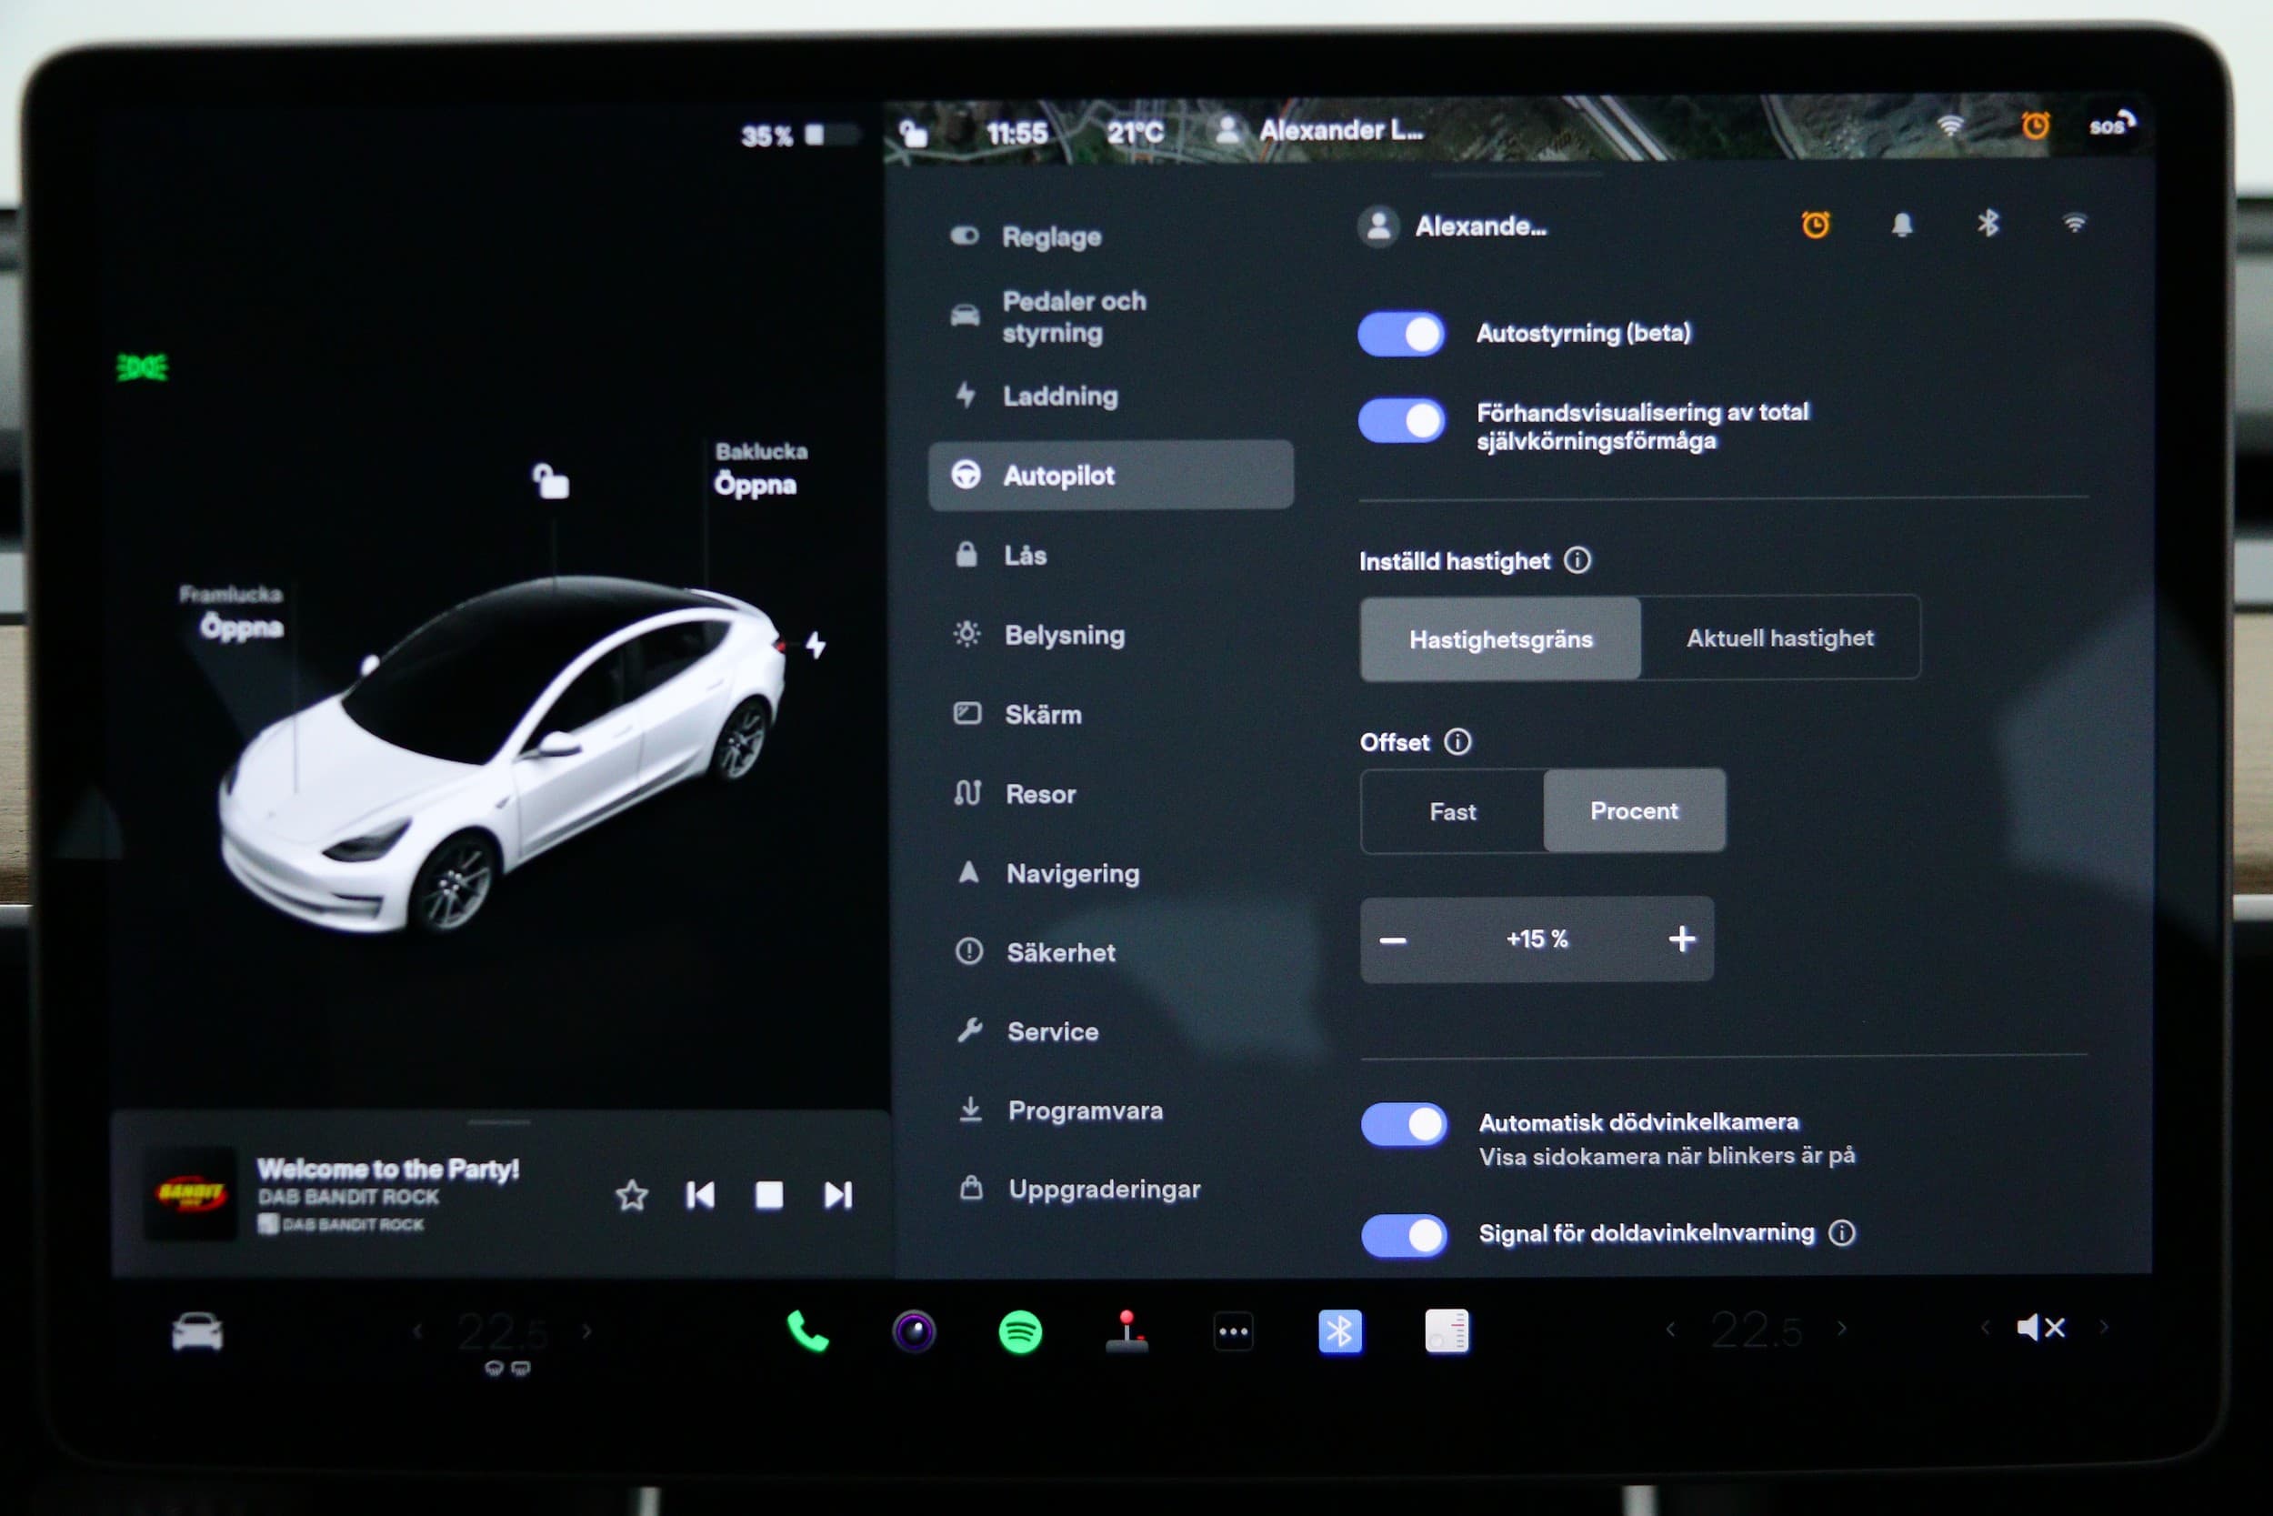Screen dimensions: 2273x1516
Task: Open the Baklucka trunk via Öppna
Action: click(756, 485)
